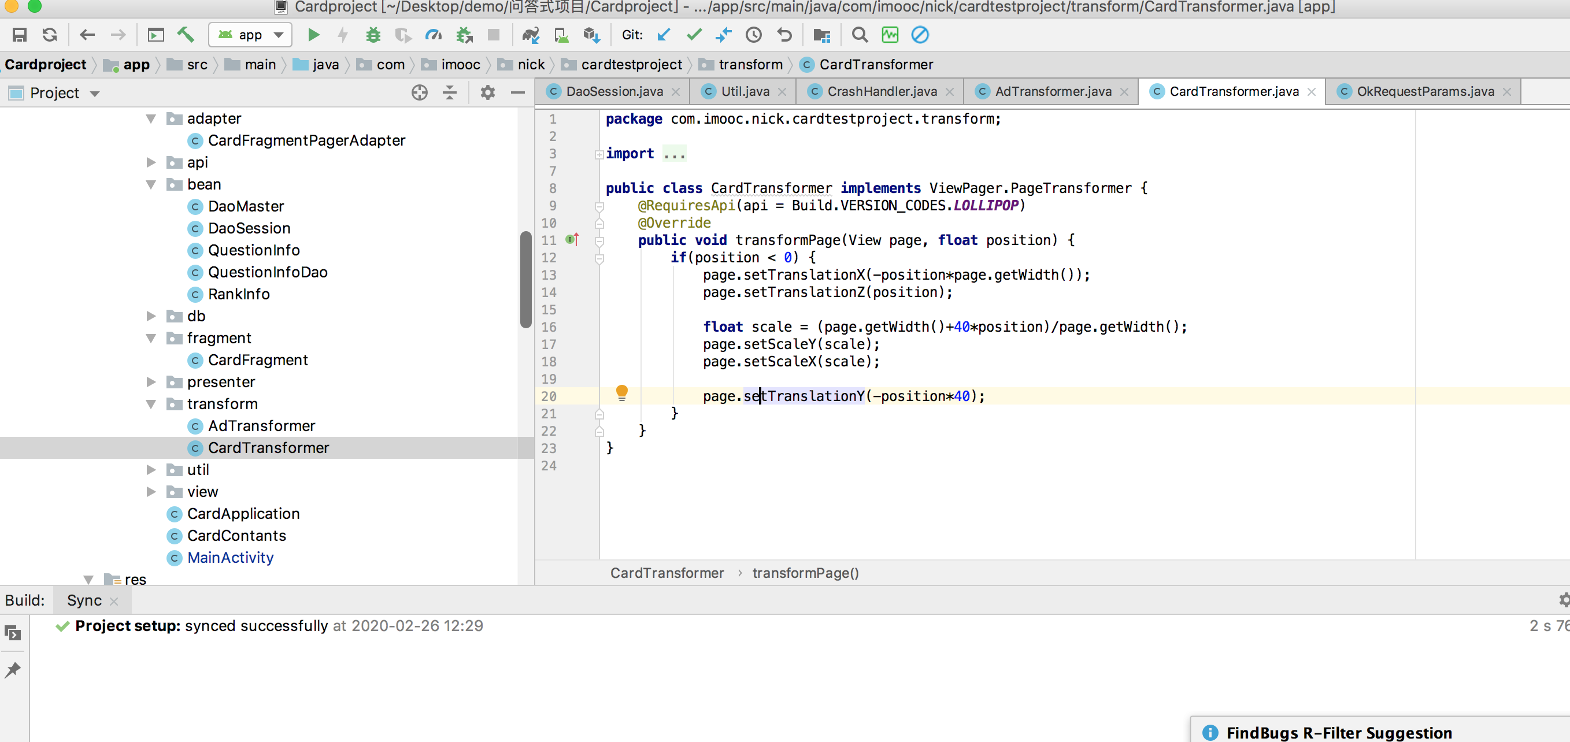Open MainActivity in project tree
The image size is (1570, 742).
click(229, 557)
